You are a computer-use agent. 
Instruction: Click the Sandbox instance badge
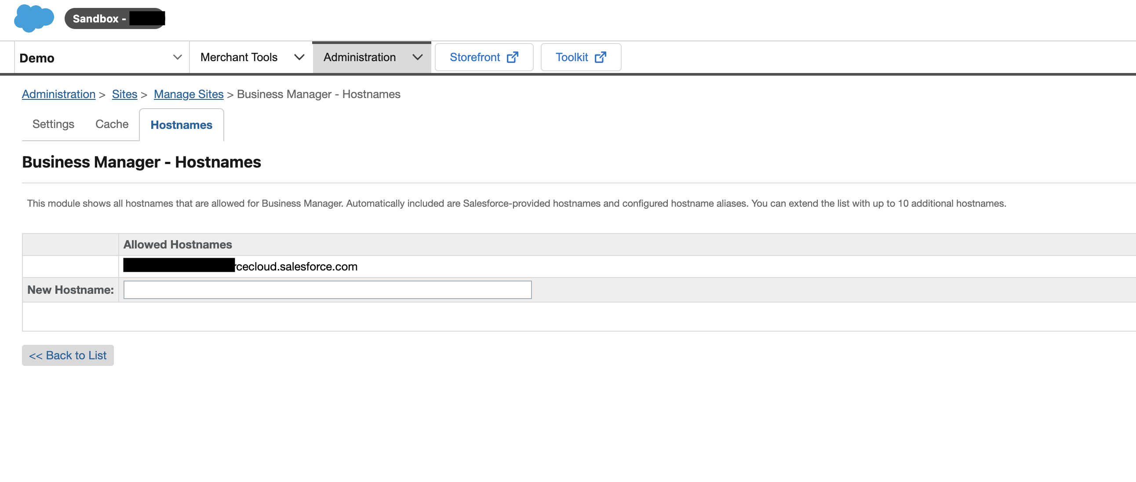115,18
